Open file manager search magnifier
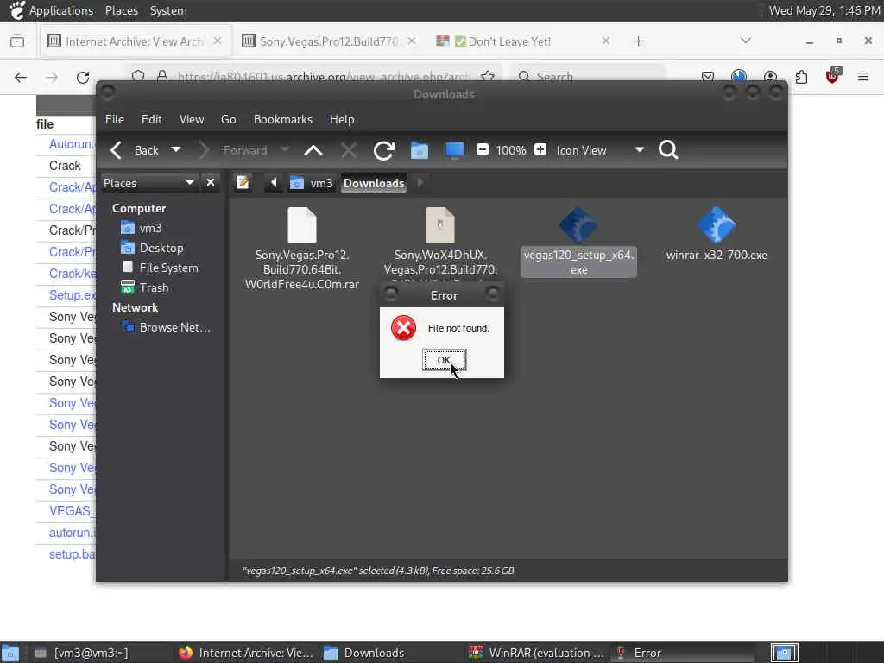Screen dimensions: 884x663 pos(668,150)
